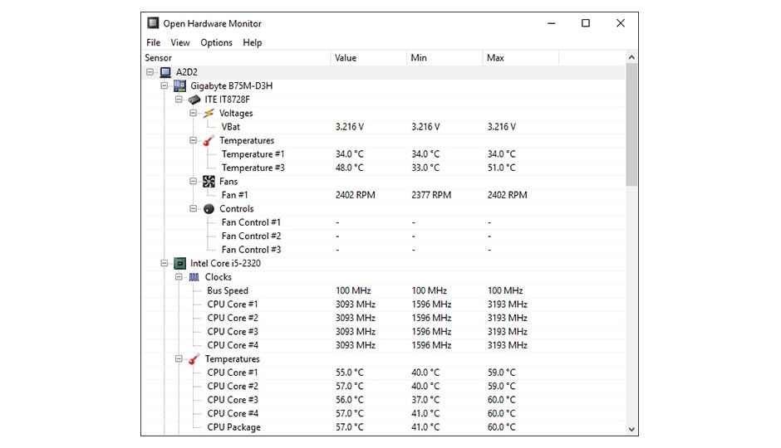
Task: Collapse the Fans section expander
Action: click(x=194, y=182)
